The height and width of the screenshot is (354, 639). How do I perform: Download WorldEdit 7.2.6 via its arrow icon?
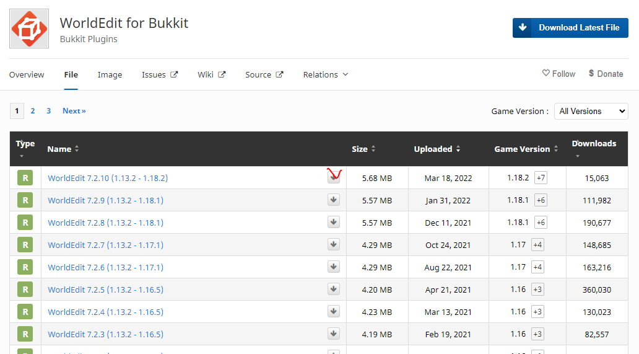click(334, 267)
